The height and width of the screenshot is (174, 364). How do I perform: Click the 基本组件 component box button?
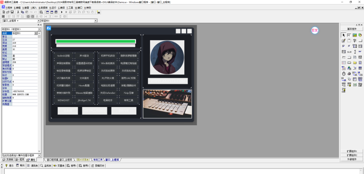[351, 29]
